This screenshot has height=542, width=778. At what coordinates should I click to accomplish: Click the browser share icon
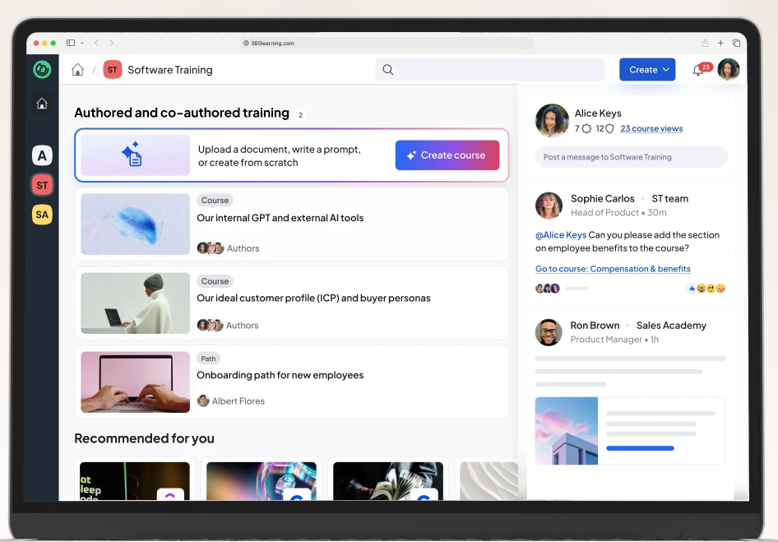(x=705, y=43)
